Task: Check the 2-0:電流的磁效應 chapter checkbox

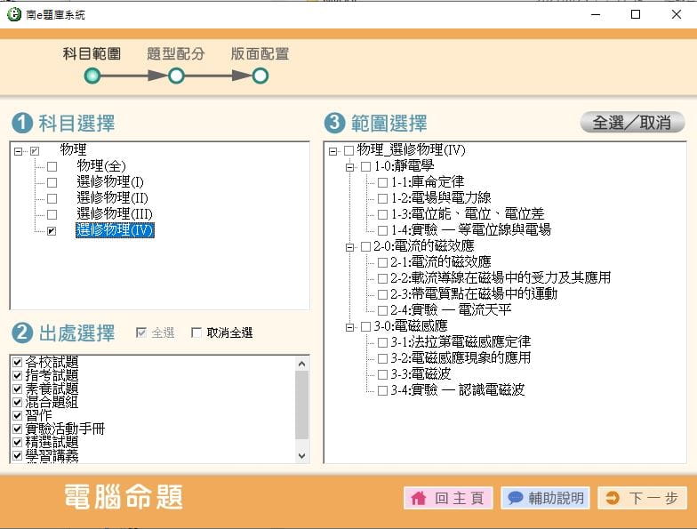Action: (366, 247)
